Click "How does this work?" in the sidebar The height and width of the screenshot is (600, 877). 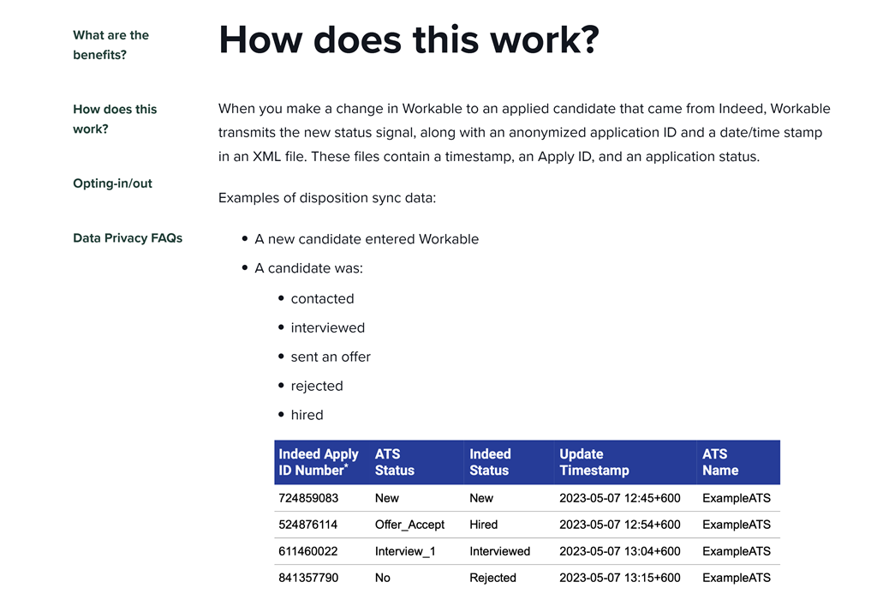pyautogui.click(x=115, y=119)
